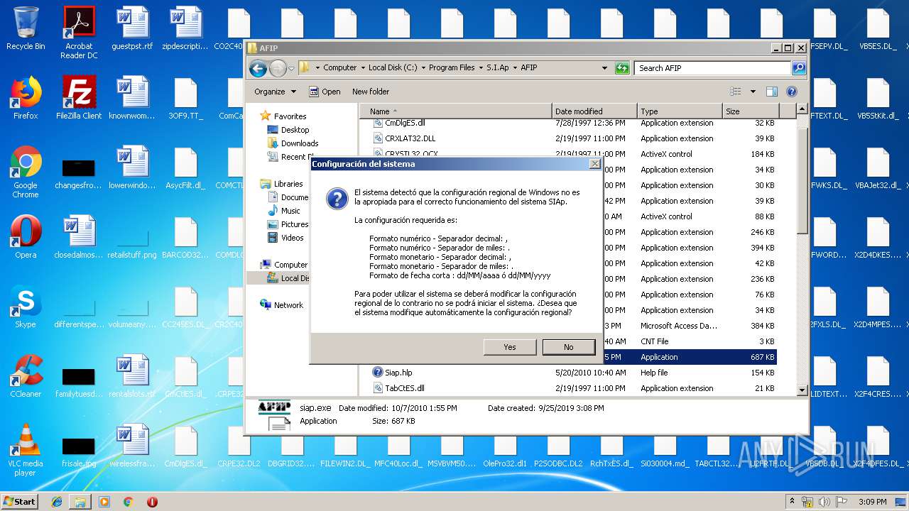Click the Chrome icon in taskbar

pyautogui.click(x=129, y=502)
